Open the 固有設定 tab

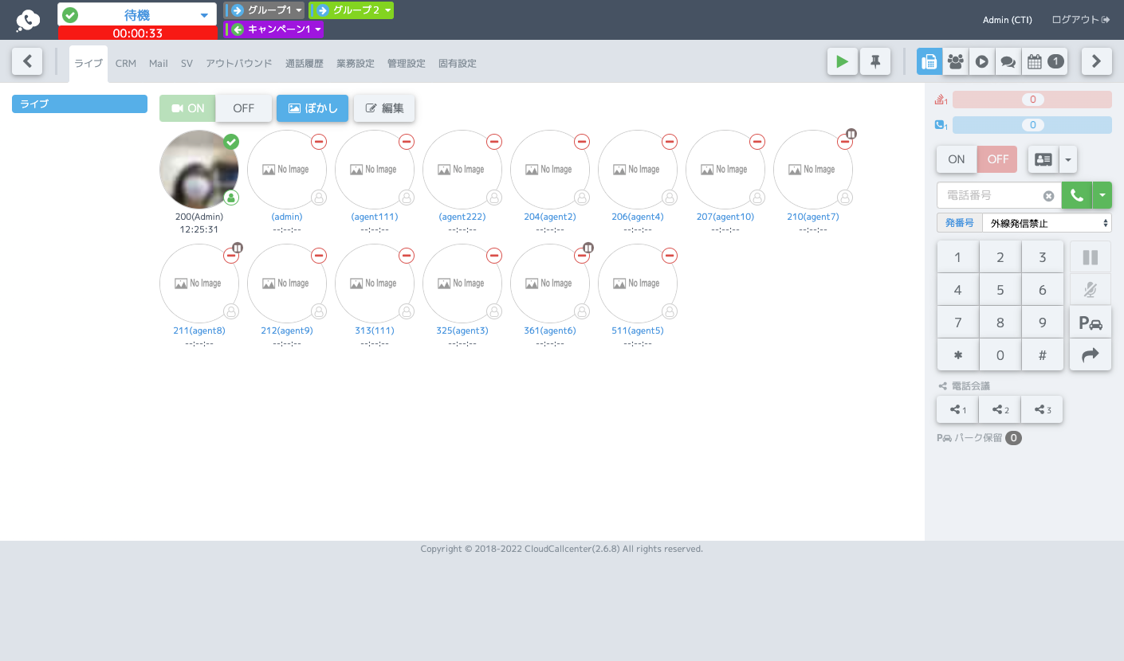(458, 64)
